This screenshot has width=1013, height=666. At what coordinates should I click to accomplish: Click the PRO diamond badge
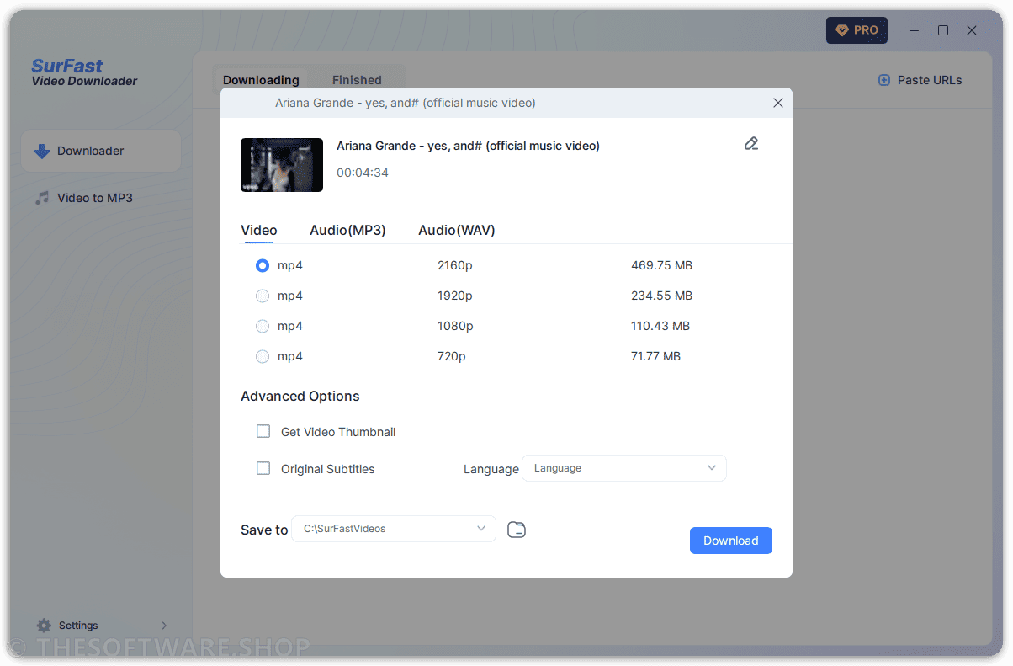pos(857,30)
